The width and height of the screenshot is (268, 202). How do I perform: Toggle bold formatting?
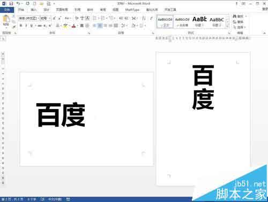click(x=21, y=26)
